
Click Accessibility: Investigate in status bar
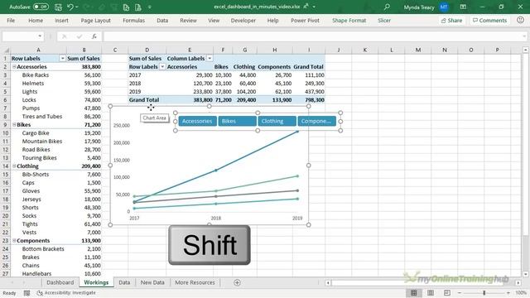tap(66, 293)
